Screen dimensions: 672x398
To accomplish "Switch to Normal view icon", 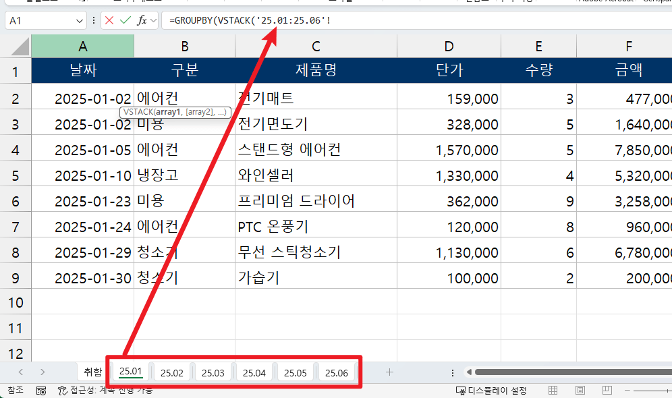I will click(553, 391).
